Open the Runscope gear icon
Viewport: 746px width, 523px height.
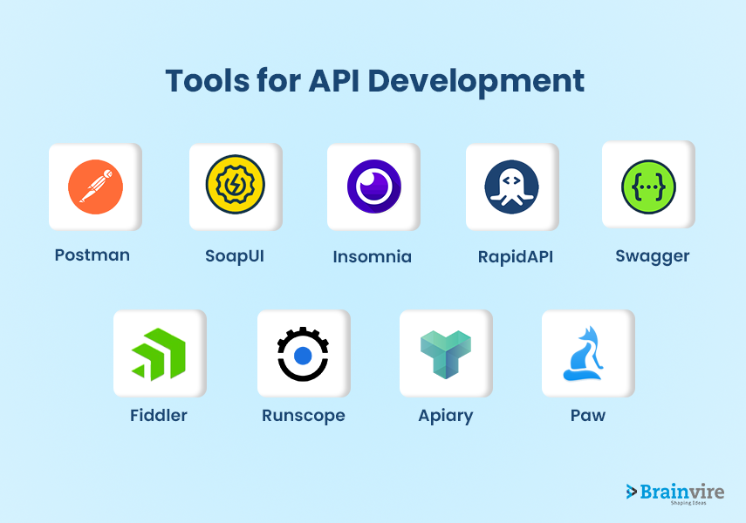[303, 354]
